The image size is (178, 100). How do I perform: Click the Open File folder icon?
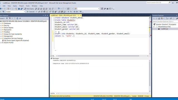click(16, 9)
